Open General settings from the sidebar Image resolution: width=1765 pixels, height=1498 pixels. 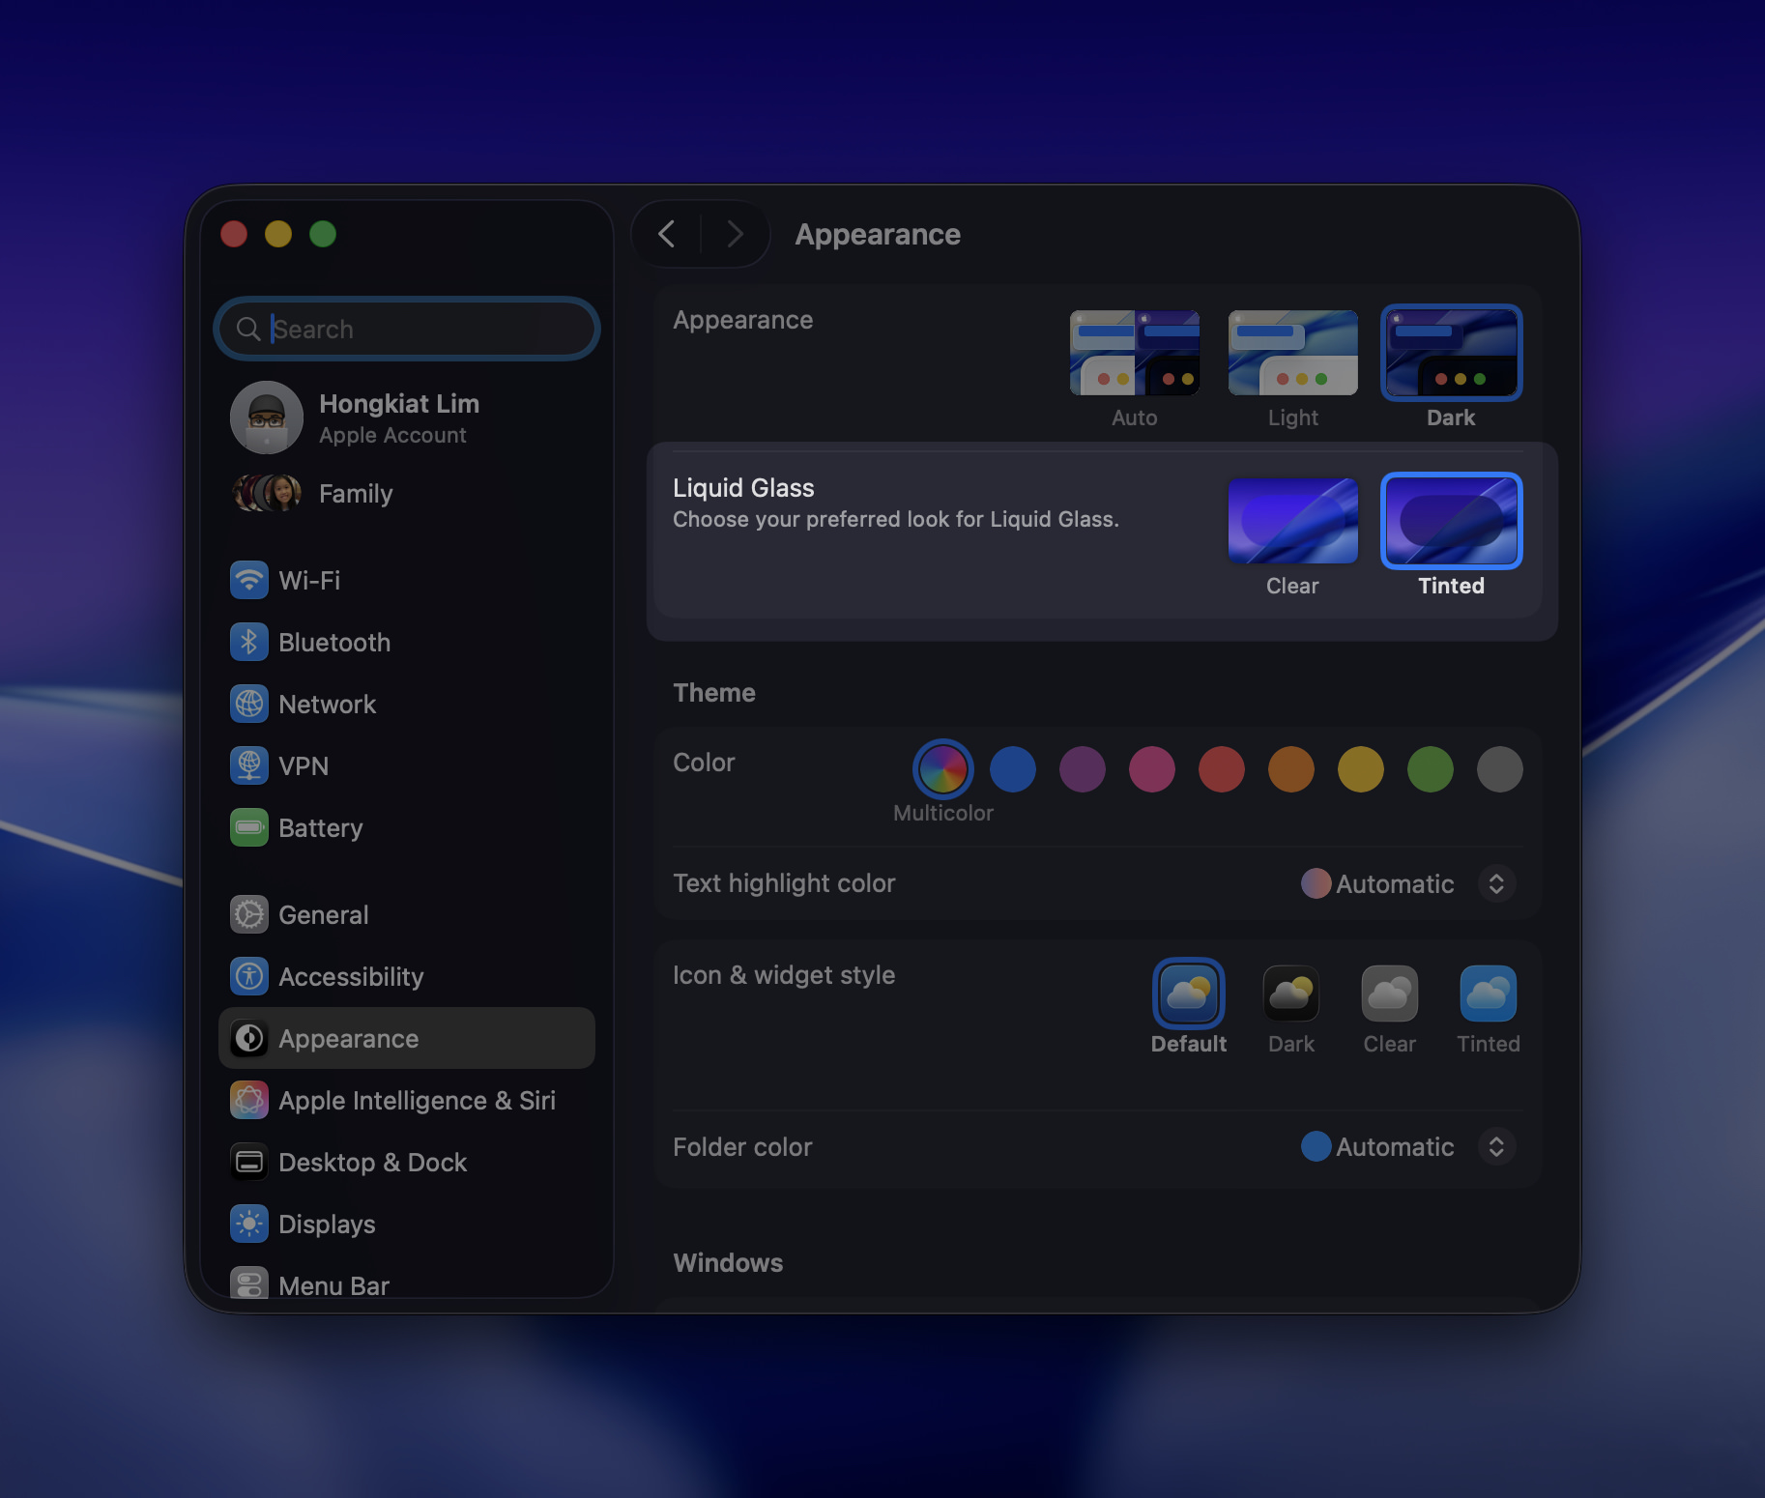(x=323, y=914)
